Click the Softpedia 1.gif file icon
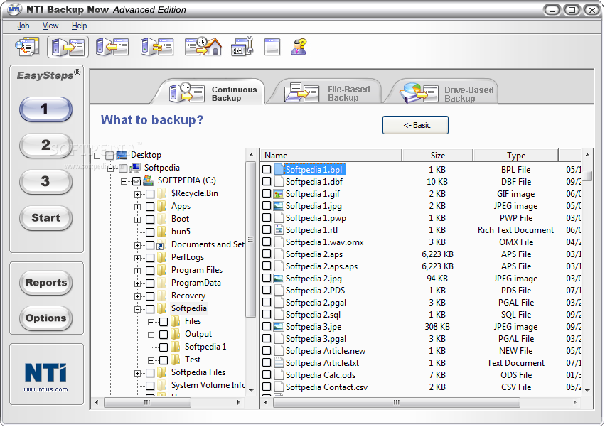The image size is (605, 427). pyautogui.click(x=279, y=194)
